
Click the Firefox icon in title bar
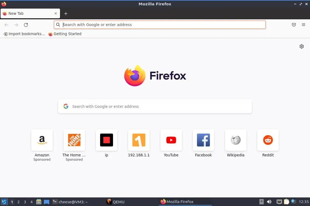tap(4, 4)
